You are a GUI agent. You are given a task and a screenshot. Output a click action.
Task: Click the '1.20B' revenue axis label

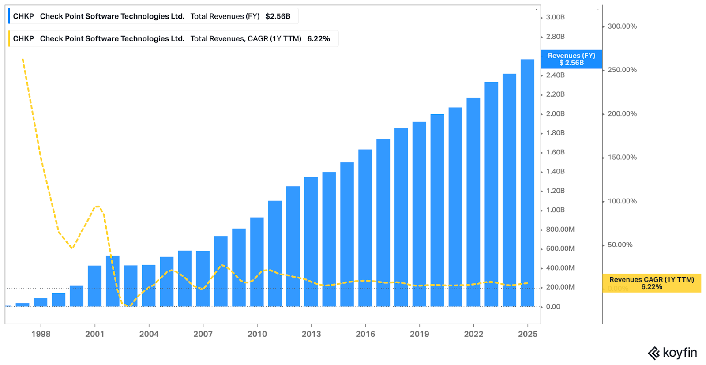(556, 191)
